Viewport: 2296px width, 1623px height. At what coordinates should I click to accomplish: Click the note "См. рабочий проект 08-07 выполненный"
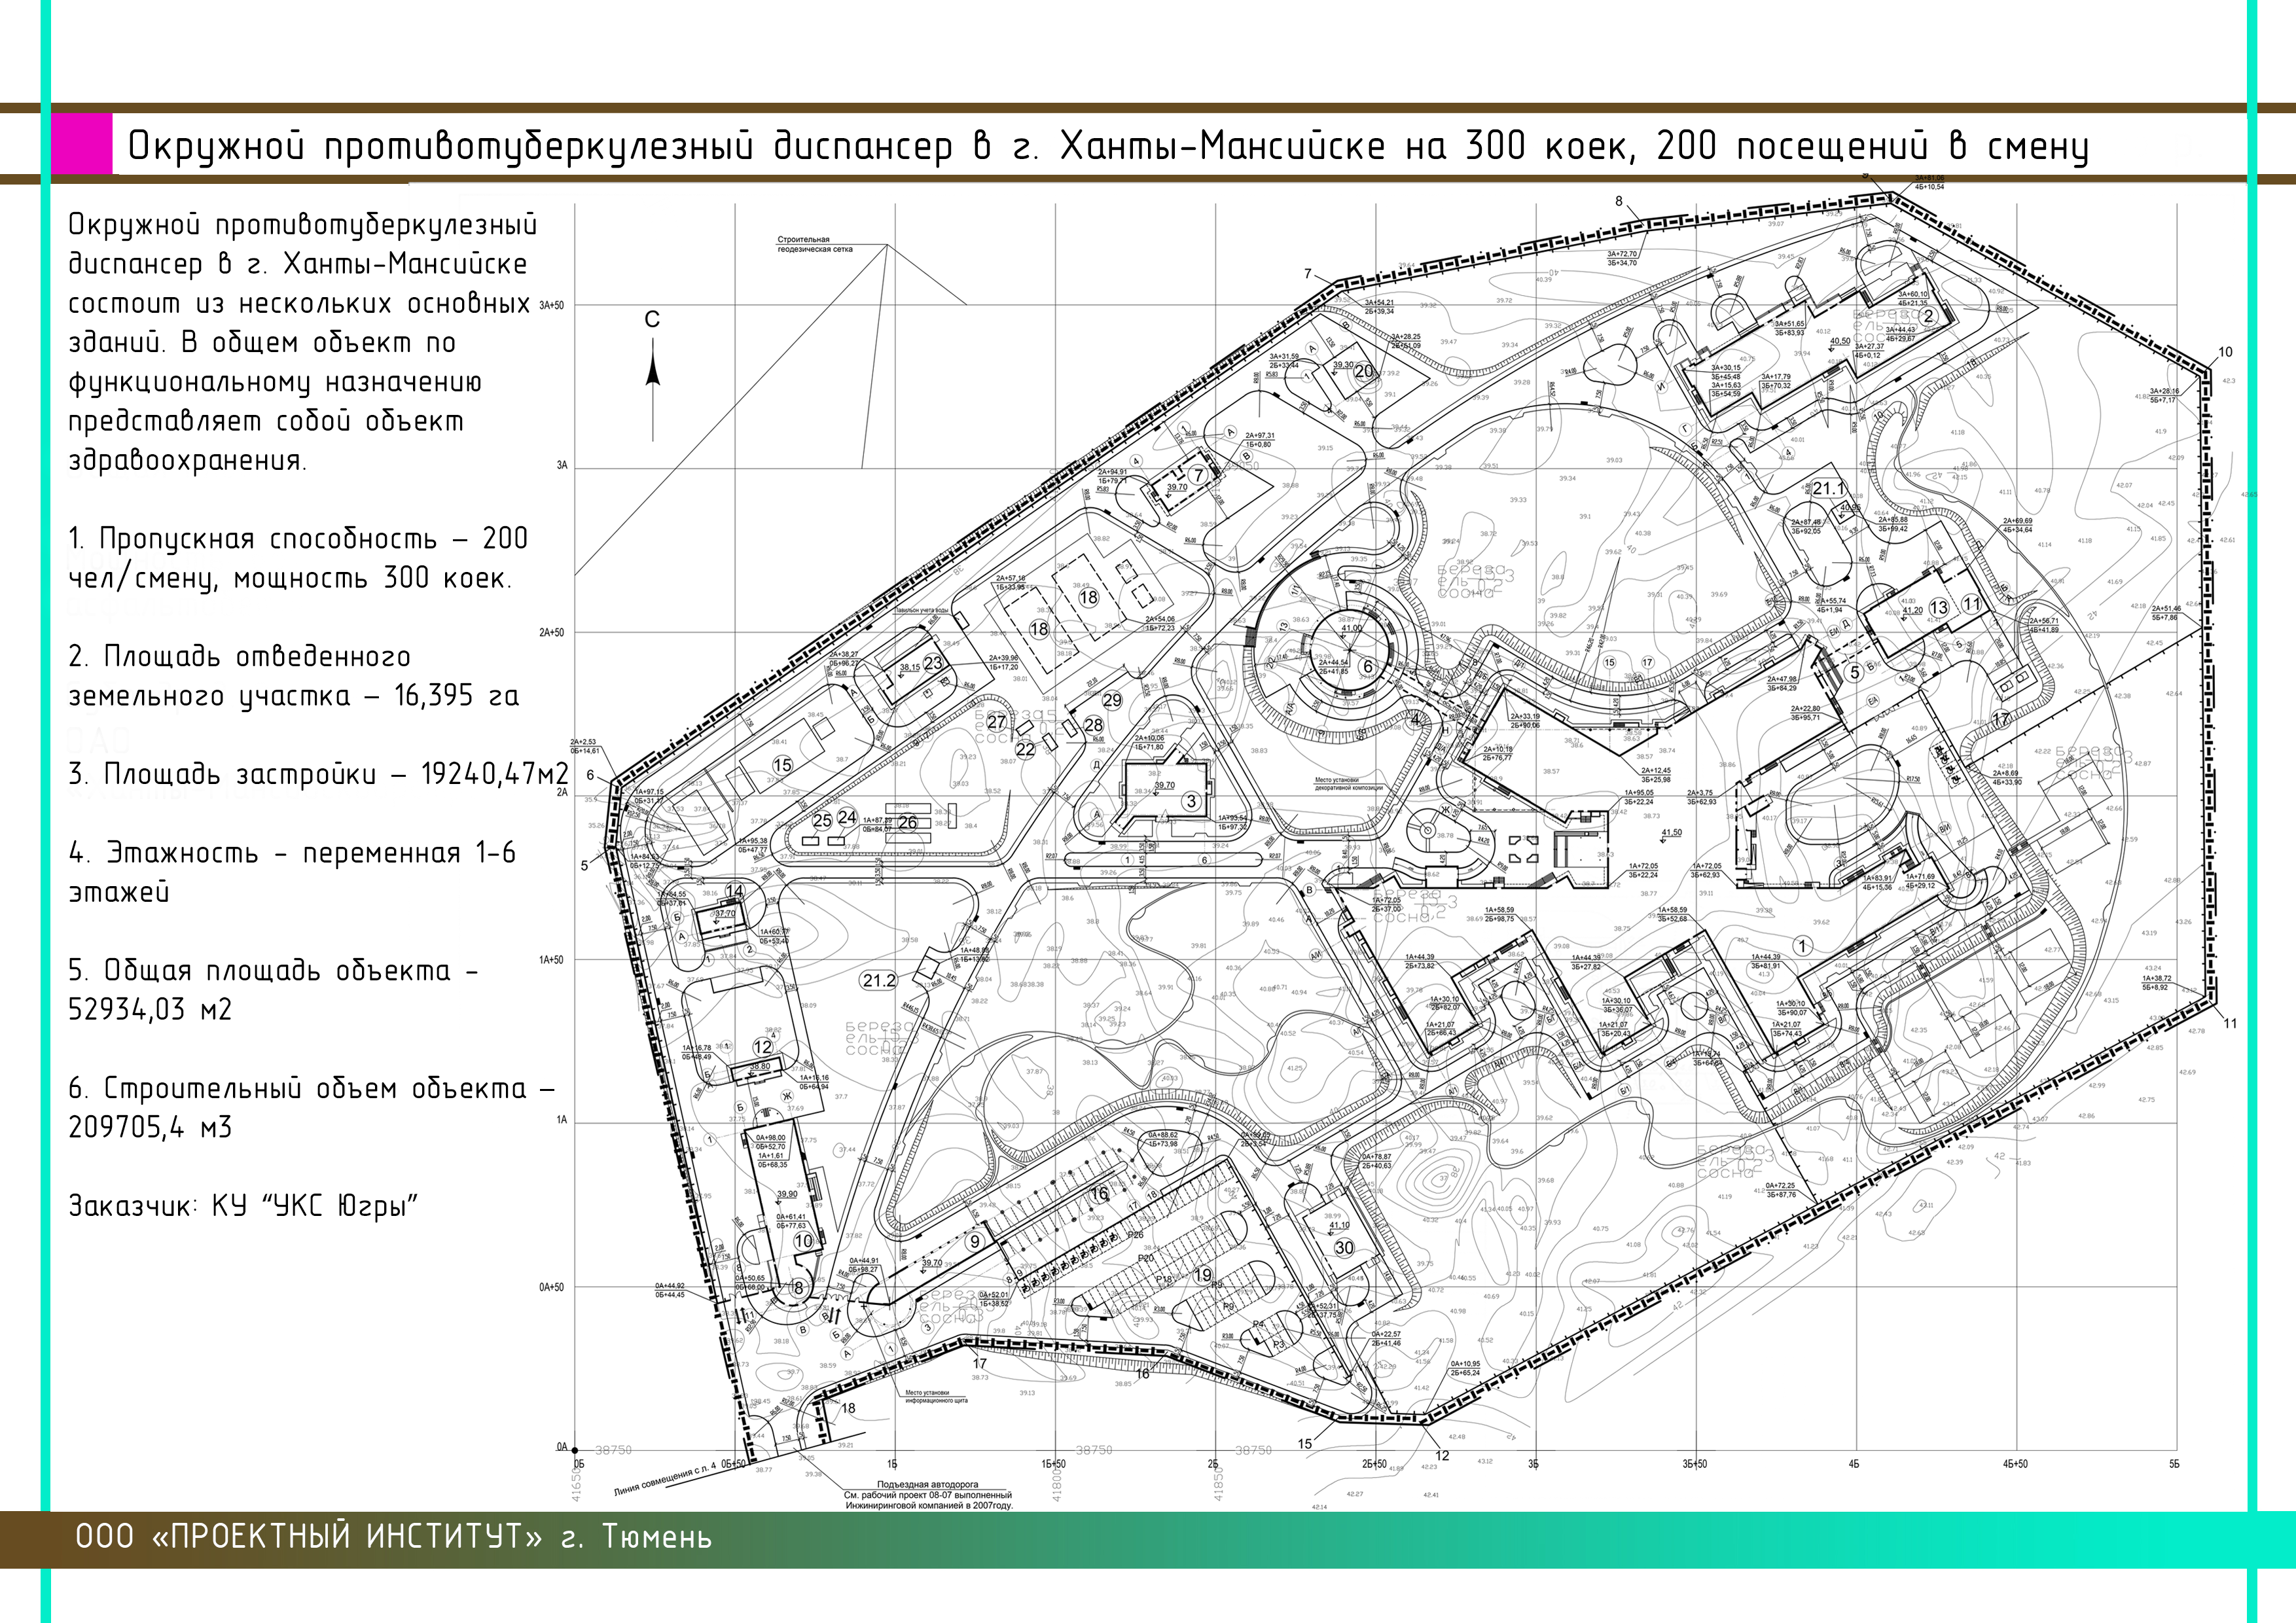pos(927,1495)
